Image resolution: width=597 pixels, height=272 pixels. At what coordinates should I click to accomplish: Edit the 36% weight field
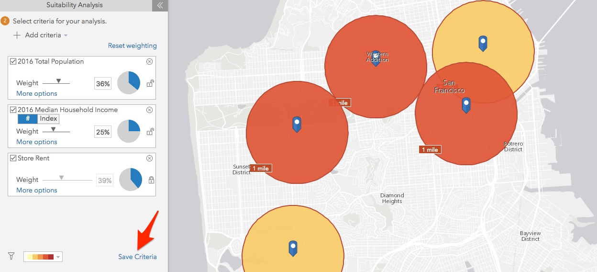(103, 84)
